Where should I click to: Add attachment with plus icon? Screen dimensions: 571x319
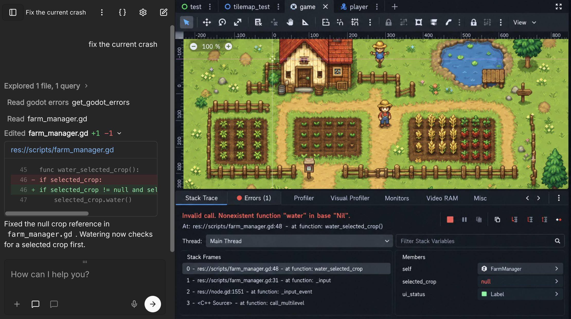(x=17, y=304)
